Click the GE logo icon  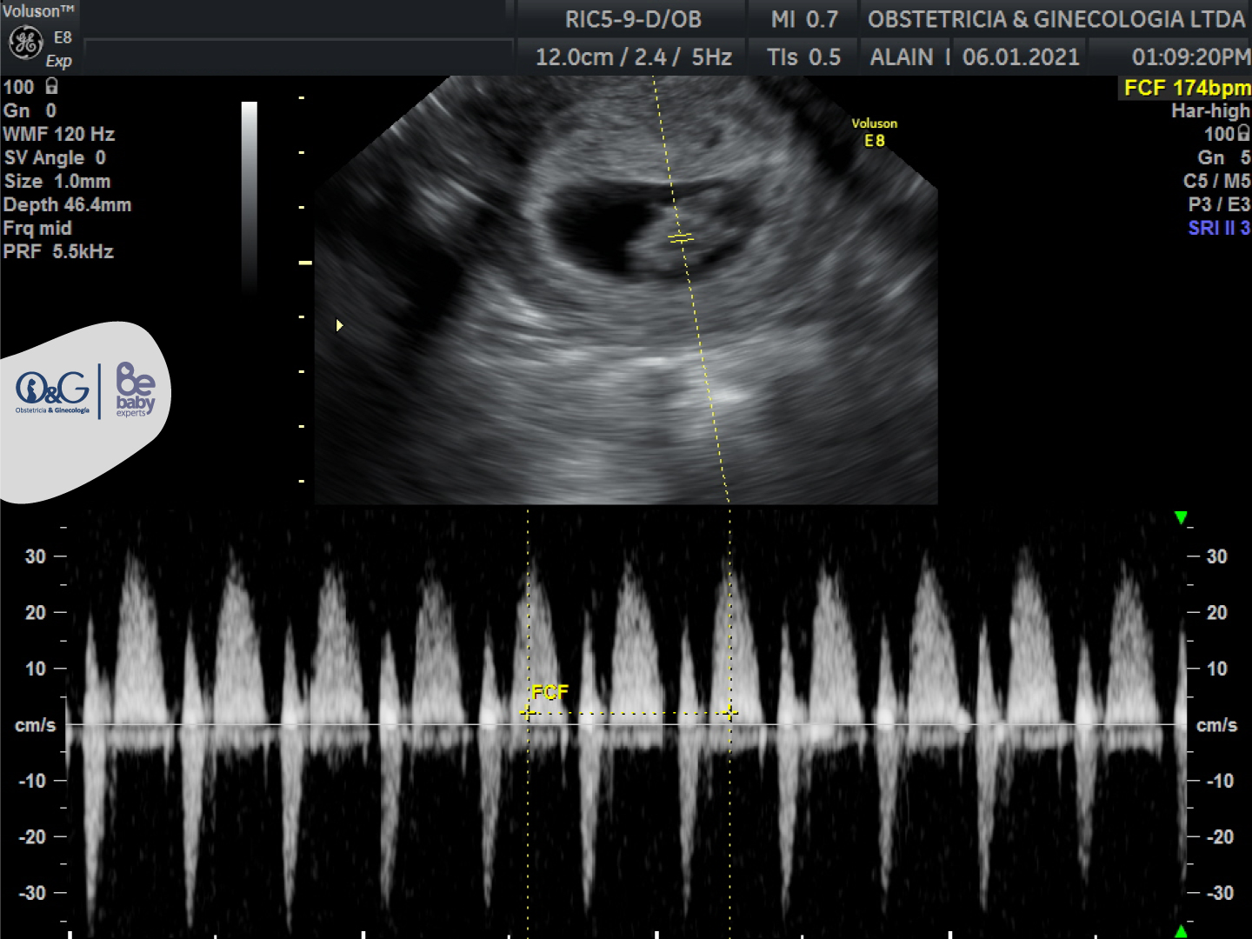(x=25, y=42)
